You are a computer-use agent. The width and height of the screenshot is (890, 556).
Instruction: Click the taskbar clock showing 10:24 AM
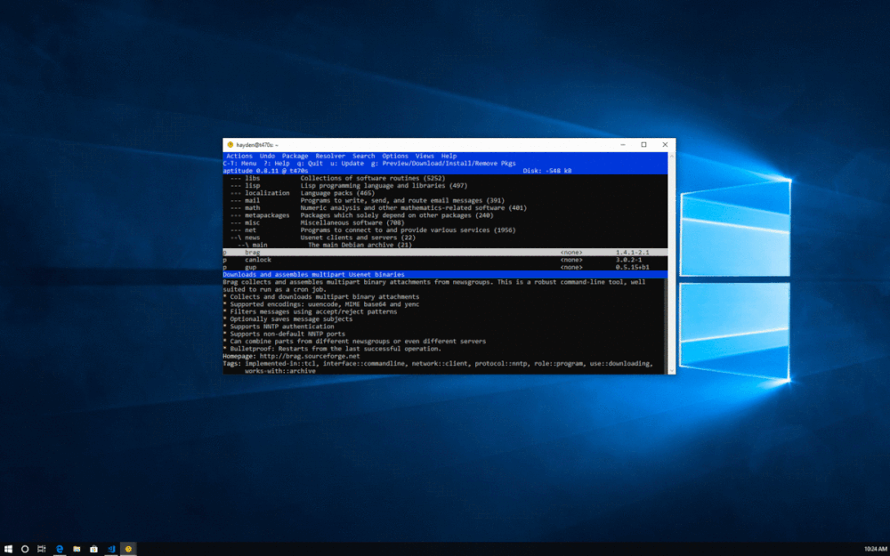pyautogui.click(x=875, y=549)
